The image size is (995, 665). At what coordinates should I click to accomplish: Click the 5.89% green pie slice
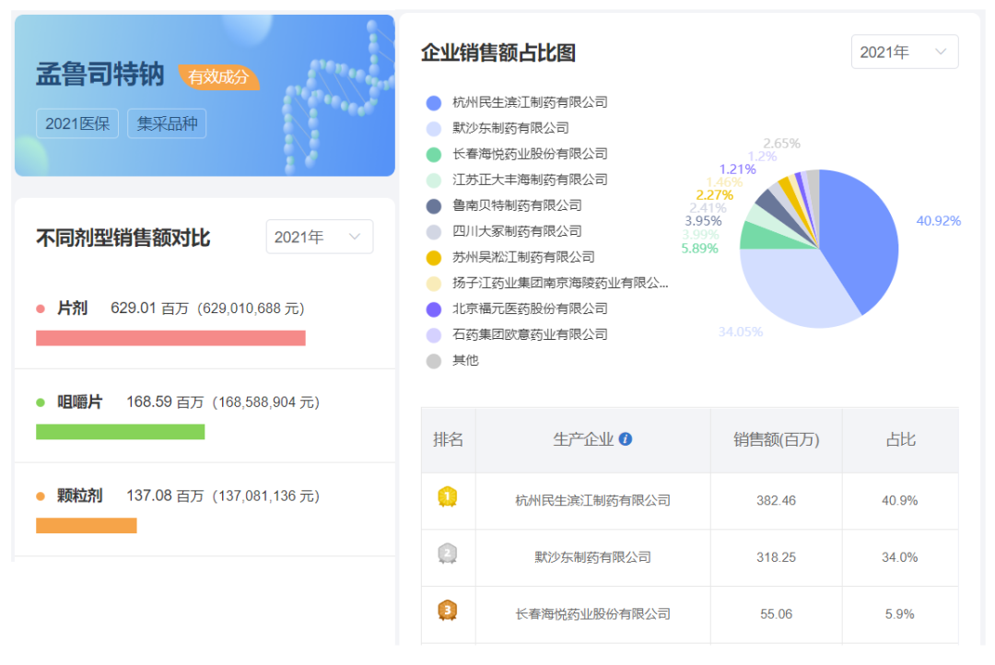(x=765, y=238)
